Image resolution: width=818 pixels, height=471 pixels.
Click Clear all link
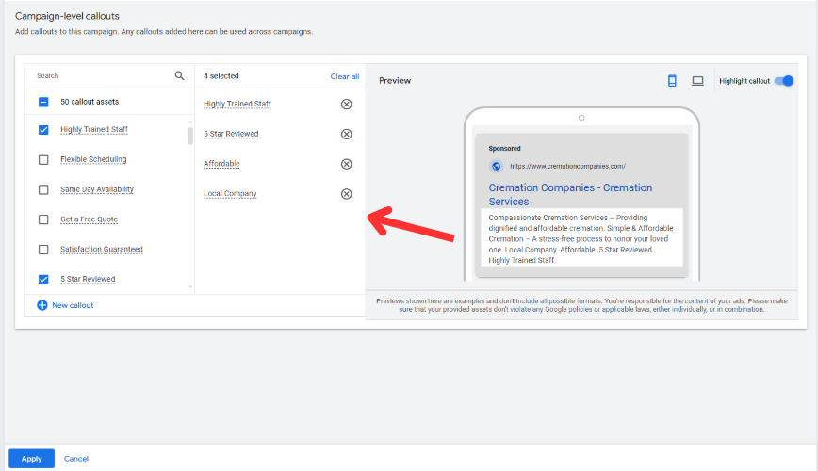pyautogui.click(x=345, y=76)
